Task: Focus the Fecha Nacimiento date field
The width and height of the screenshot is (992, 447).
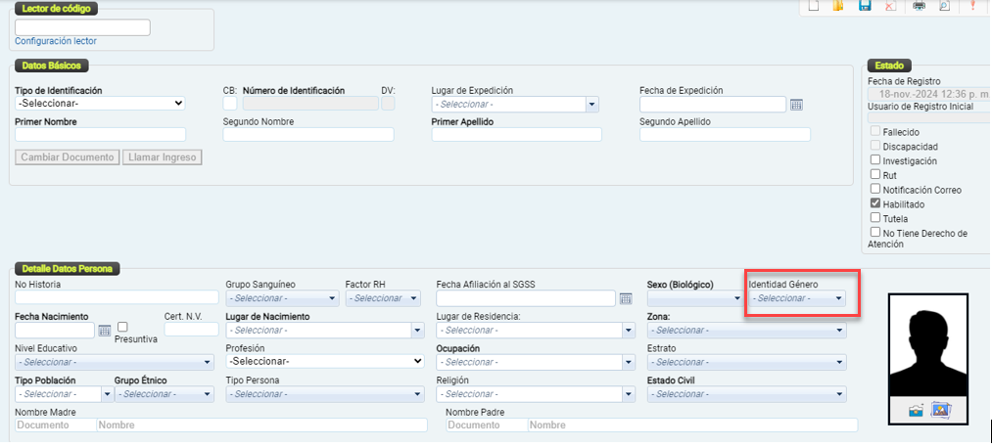Action: 55,330
